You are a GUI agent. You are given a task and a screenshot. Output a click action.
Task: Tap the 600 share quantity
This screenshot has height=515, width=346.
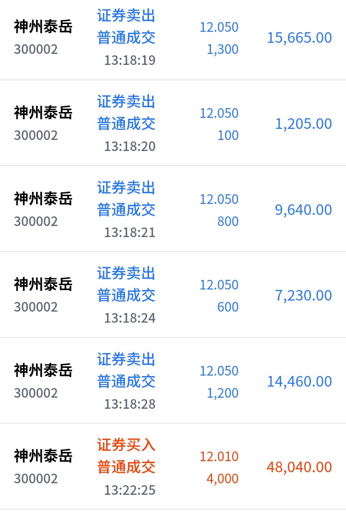tap(228, 307)
